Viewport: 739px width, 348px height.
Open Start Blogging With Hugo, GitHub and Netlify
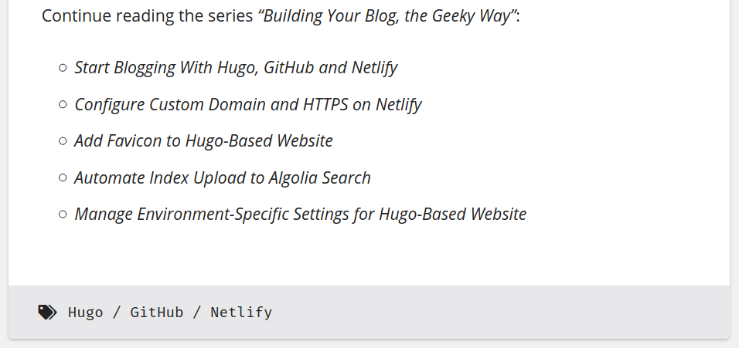pyautogui.click(x=236, y=68)
